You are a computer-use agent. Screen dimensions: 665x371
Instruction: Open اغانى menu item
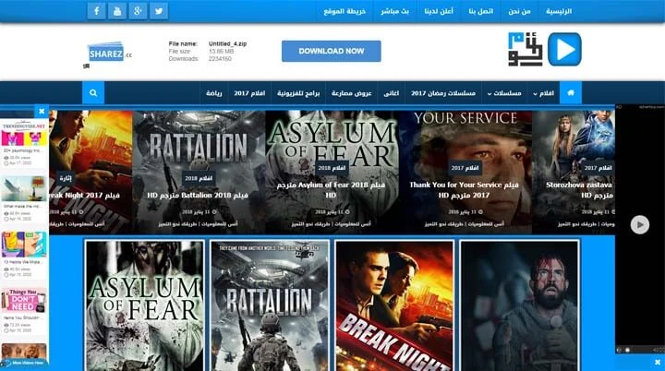pyautogui.click(x=391, y=93)
